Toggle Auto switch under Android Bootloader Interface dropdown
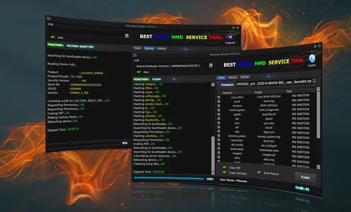 pos(138,72)
